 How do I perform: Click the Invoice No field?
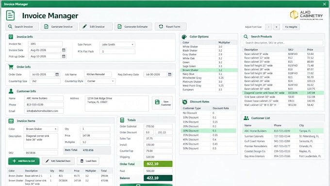(x=45, y=44)
